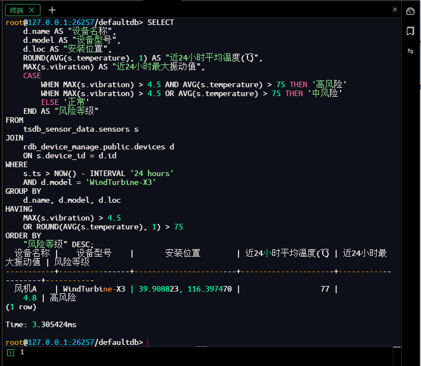This screenshot has height=366, width=421.
Task: Click the '24 hours' interval string
Action: point(151,173)
